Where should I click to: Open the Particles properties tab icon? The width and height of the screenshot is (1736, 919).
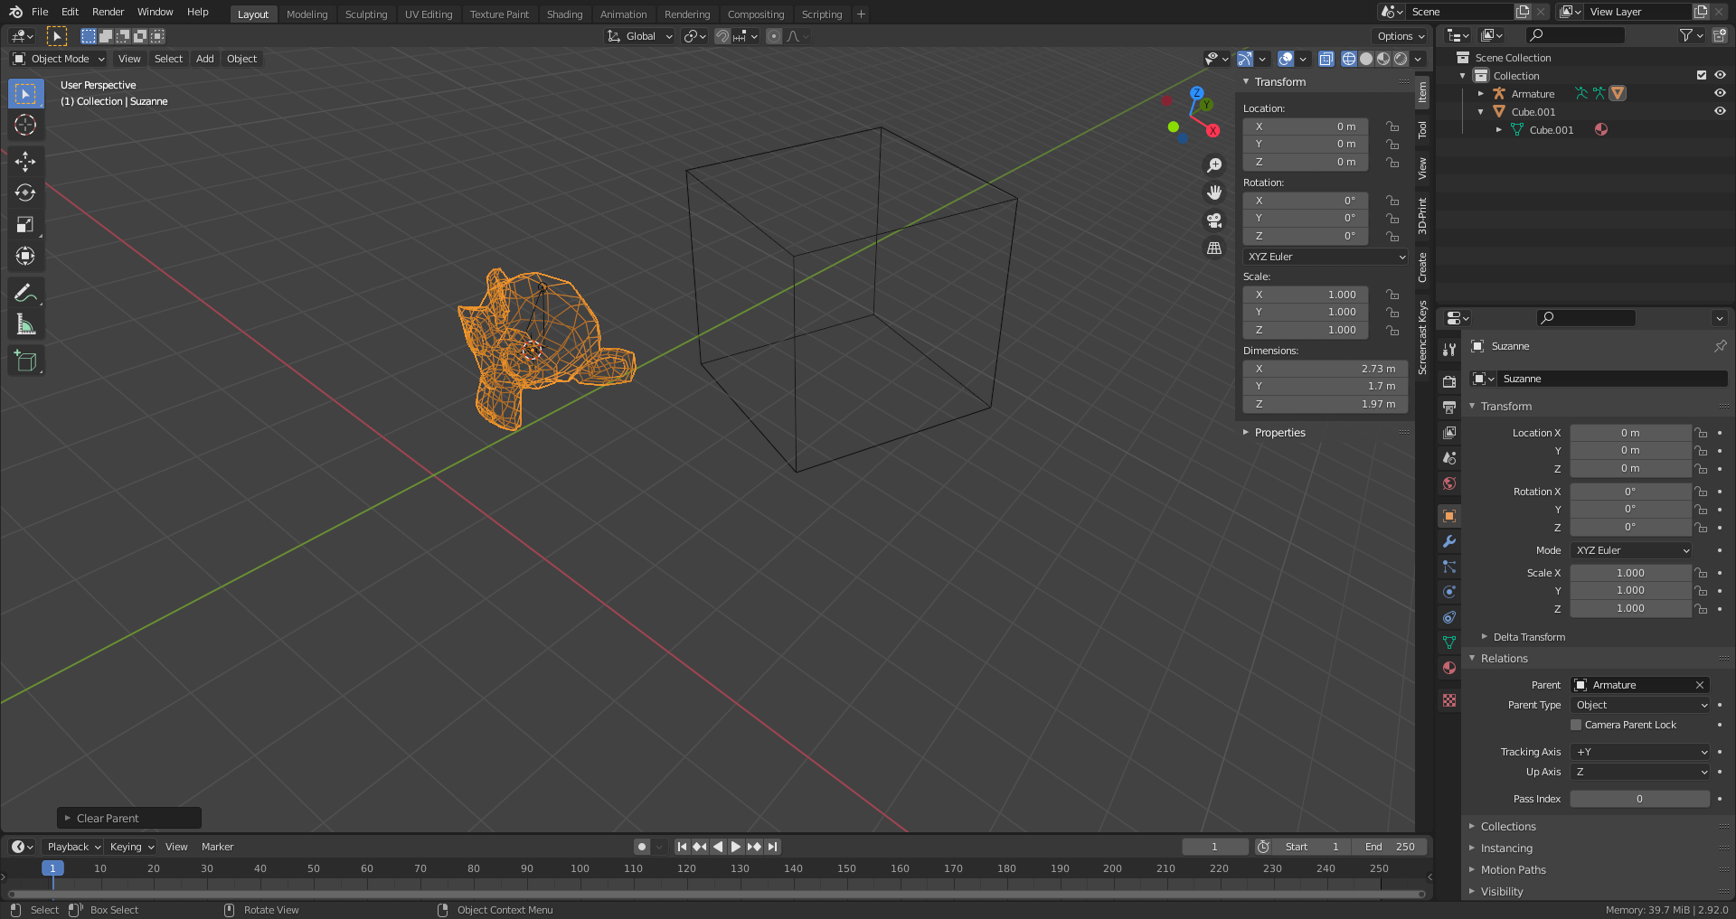coord(1449,567)
